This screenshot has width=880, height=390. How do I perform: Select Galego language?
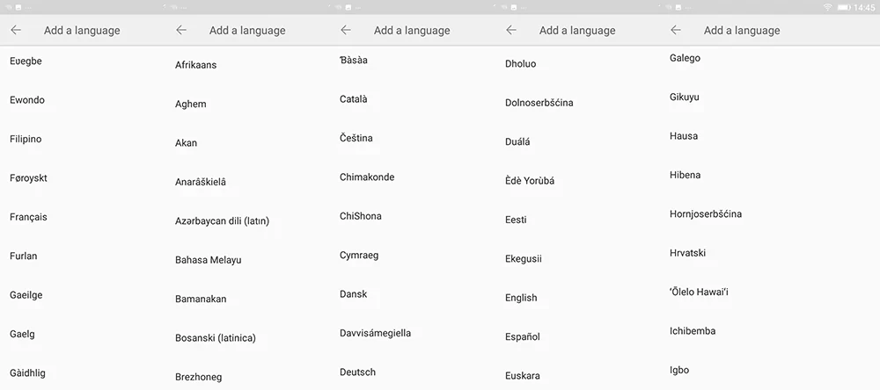[x=686, y=58]
